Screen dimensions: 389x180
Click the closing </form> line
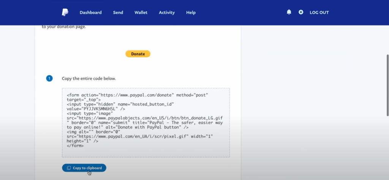tap(75, 146)
